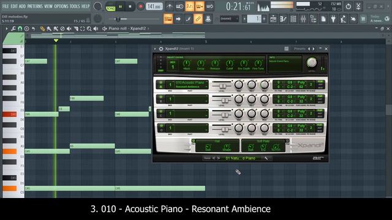Open piano roll wrench tools icon
The image size is (392, 220).
pos(13,29)
